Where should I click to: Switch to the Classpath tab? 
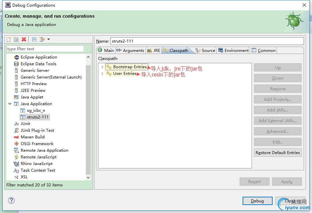[x=176, y=51]
